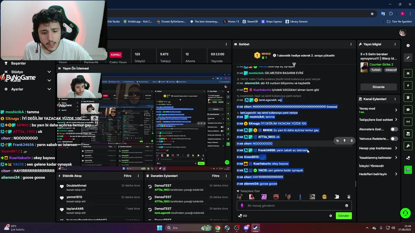Click the Bir mesaj gönderin input field

(x=294, y=205)
